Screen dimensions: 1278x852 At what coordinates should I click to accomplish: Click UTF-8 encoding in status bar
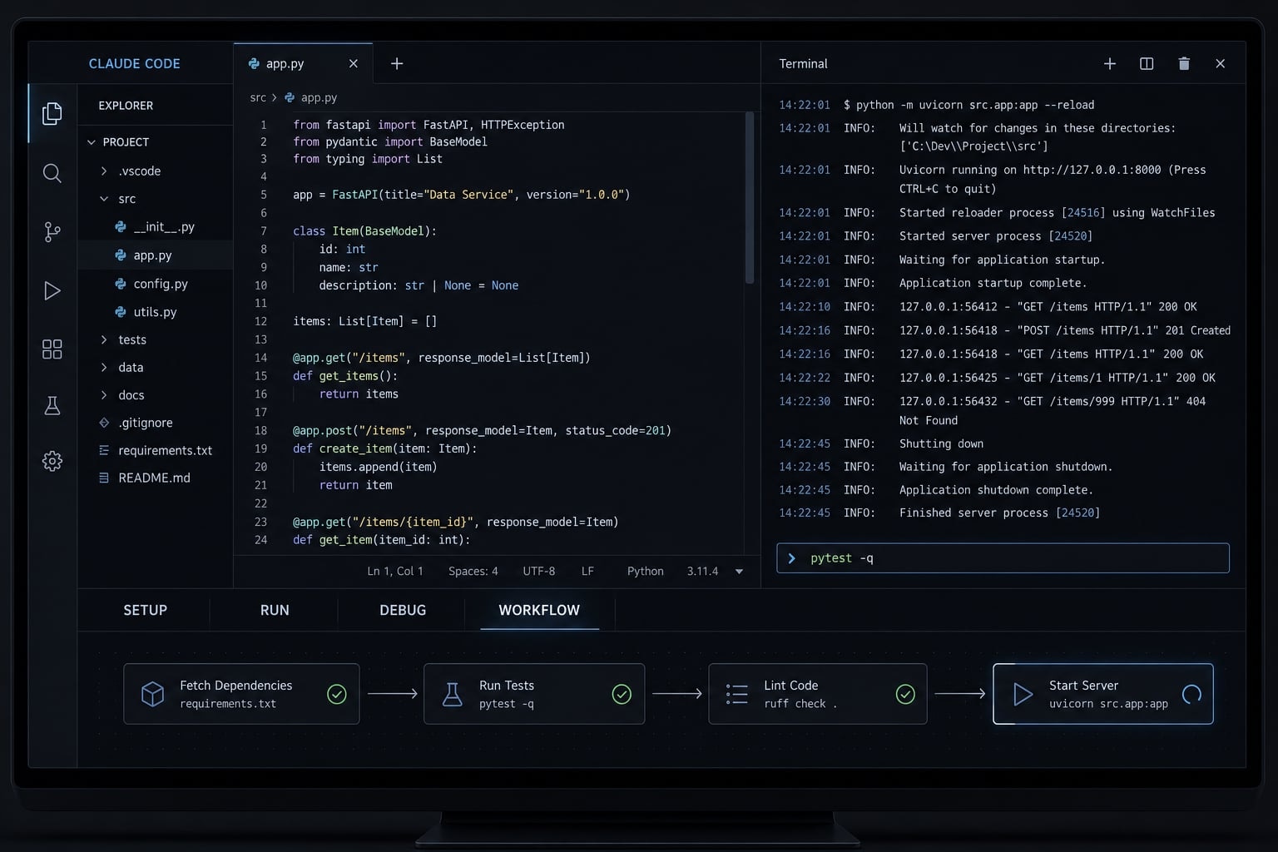539,572
